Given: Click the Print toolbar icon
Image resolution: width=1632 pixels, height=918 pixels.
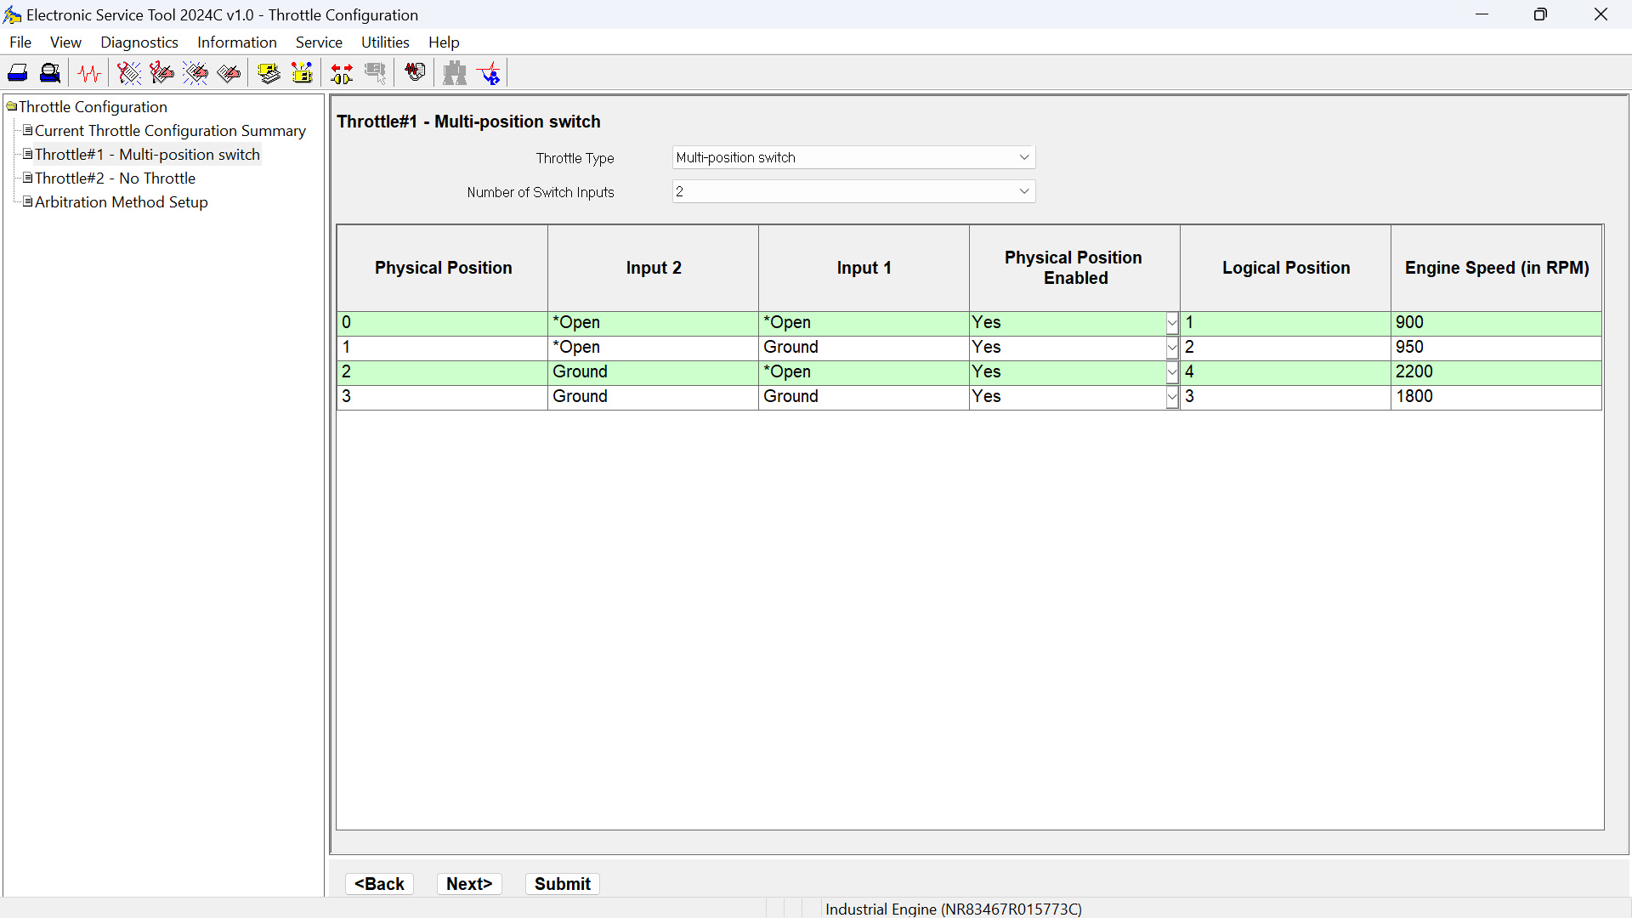Looking at the screenshot, I should tap(18, 74).
